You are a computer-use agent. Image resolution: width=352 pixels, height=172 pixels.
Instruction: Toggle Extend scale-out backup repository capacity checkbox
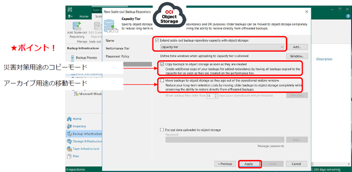coord(157,41)
